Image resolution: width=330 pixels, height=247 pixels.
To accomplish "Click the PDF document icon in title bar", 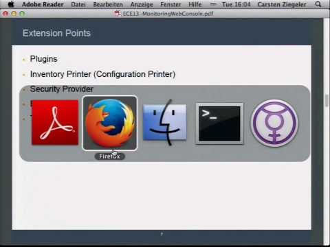I will (x=118, y=14).
